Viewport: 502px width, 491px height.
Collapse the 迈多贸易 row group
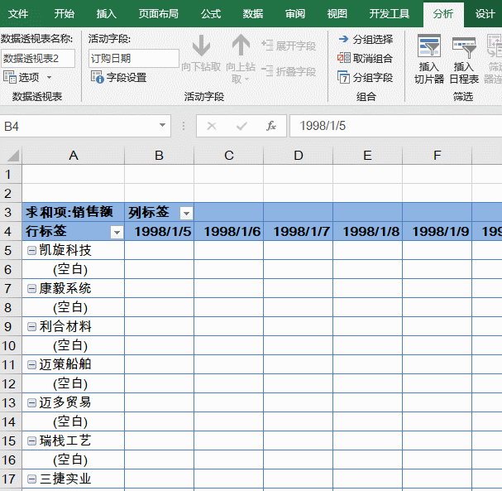(x=31, y=403)
